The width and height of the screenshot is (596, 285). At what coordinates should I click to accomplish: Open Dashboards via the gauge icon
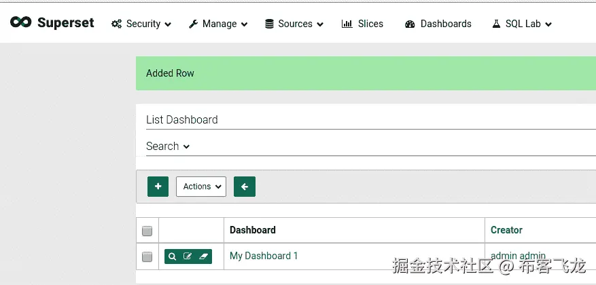pos(410,24)
